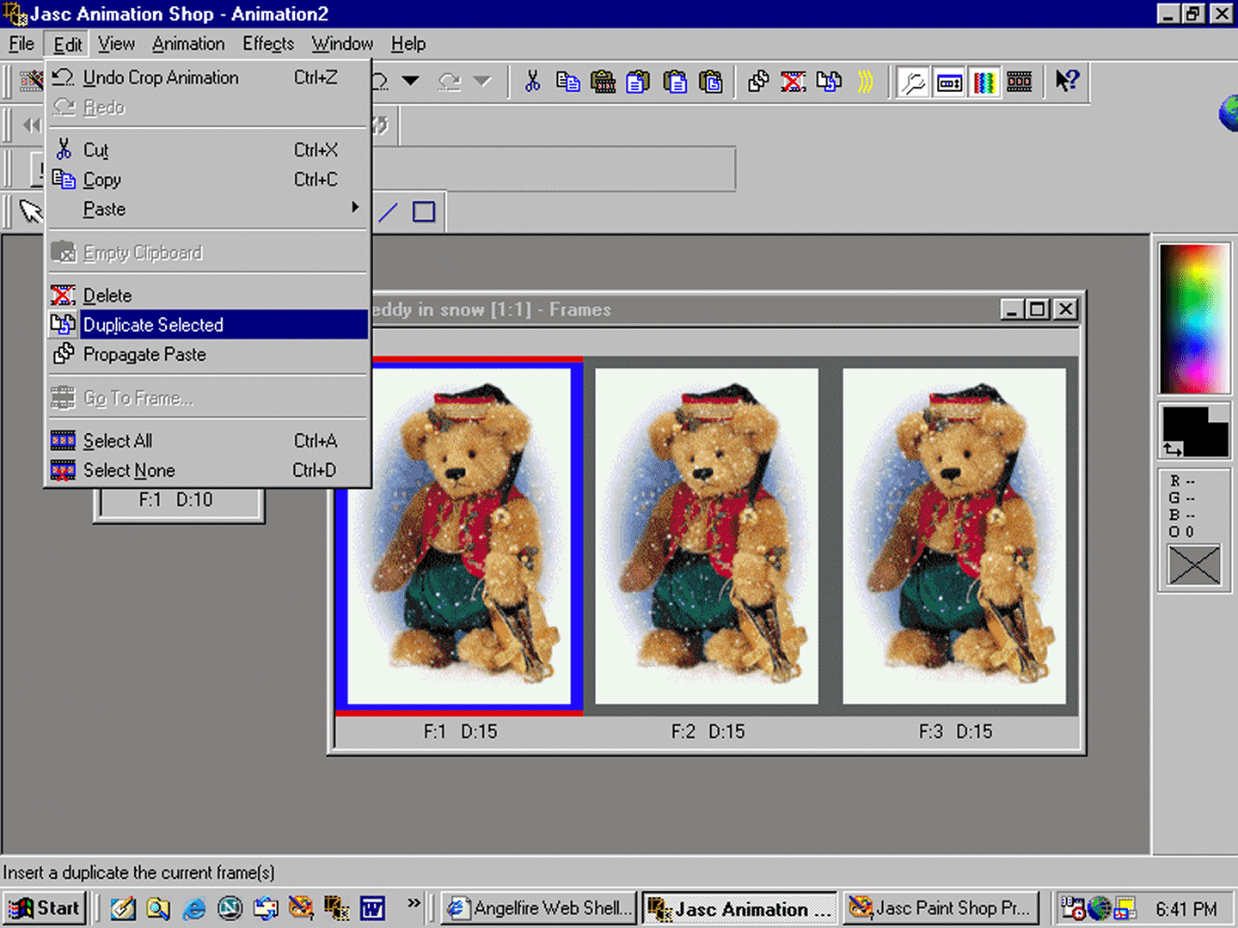This screenshot has height=928, width=1238.
Task: Click the Delete frames icon with red X
Action: point(793,82)
